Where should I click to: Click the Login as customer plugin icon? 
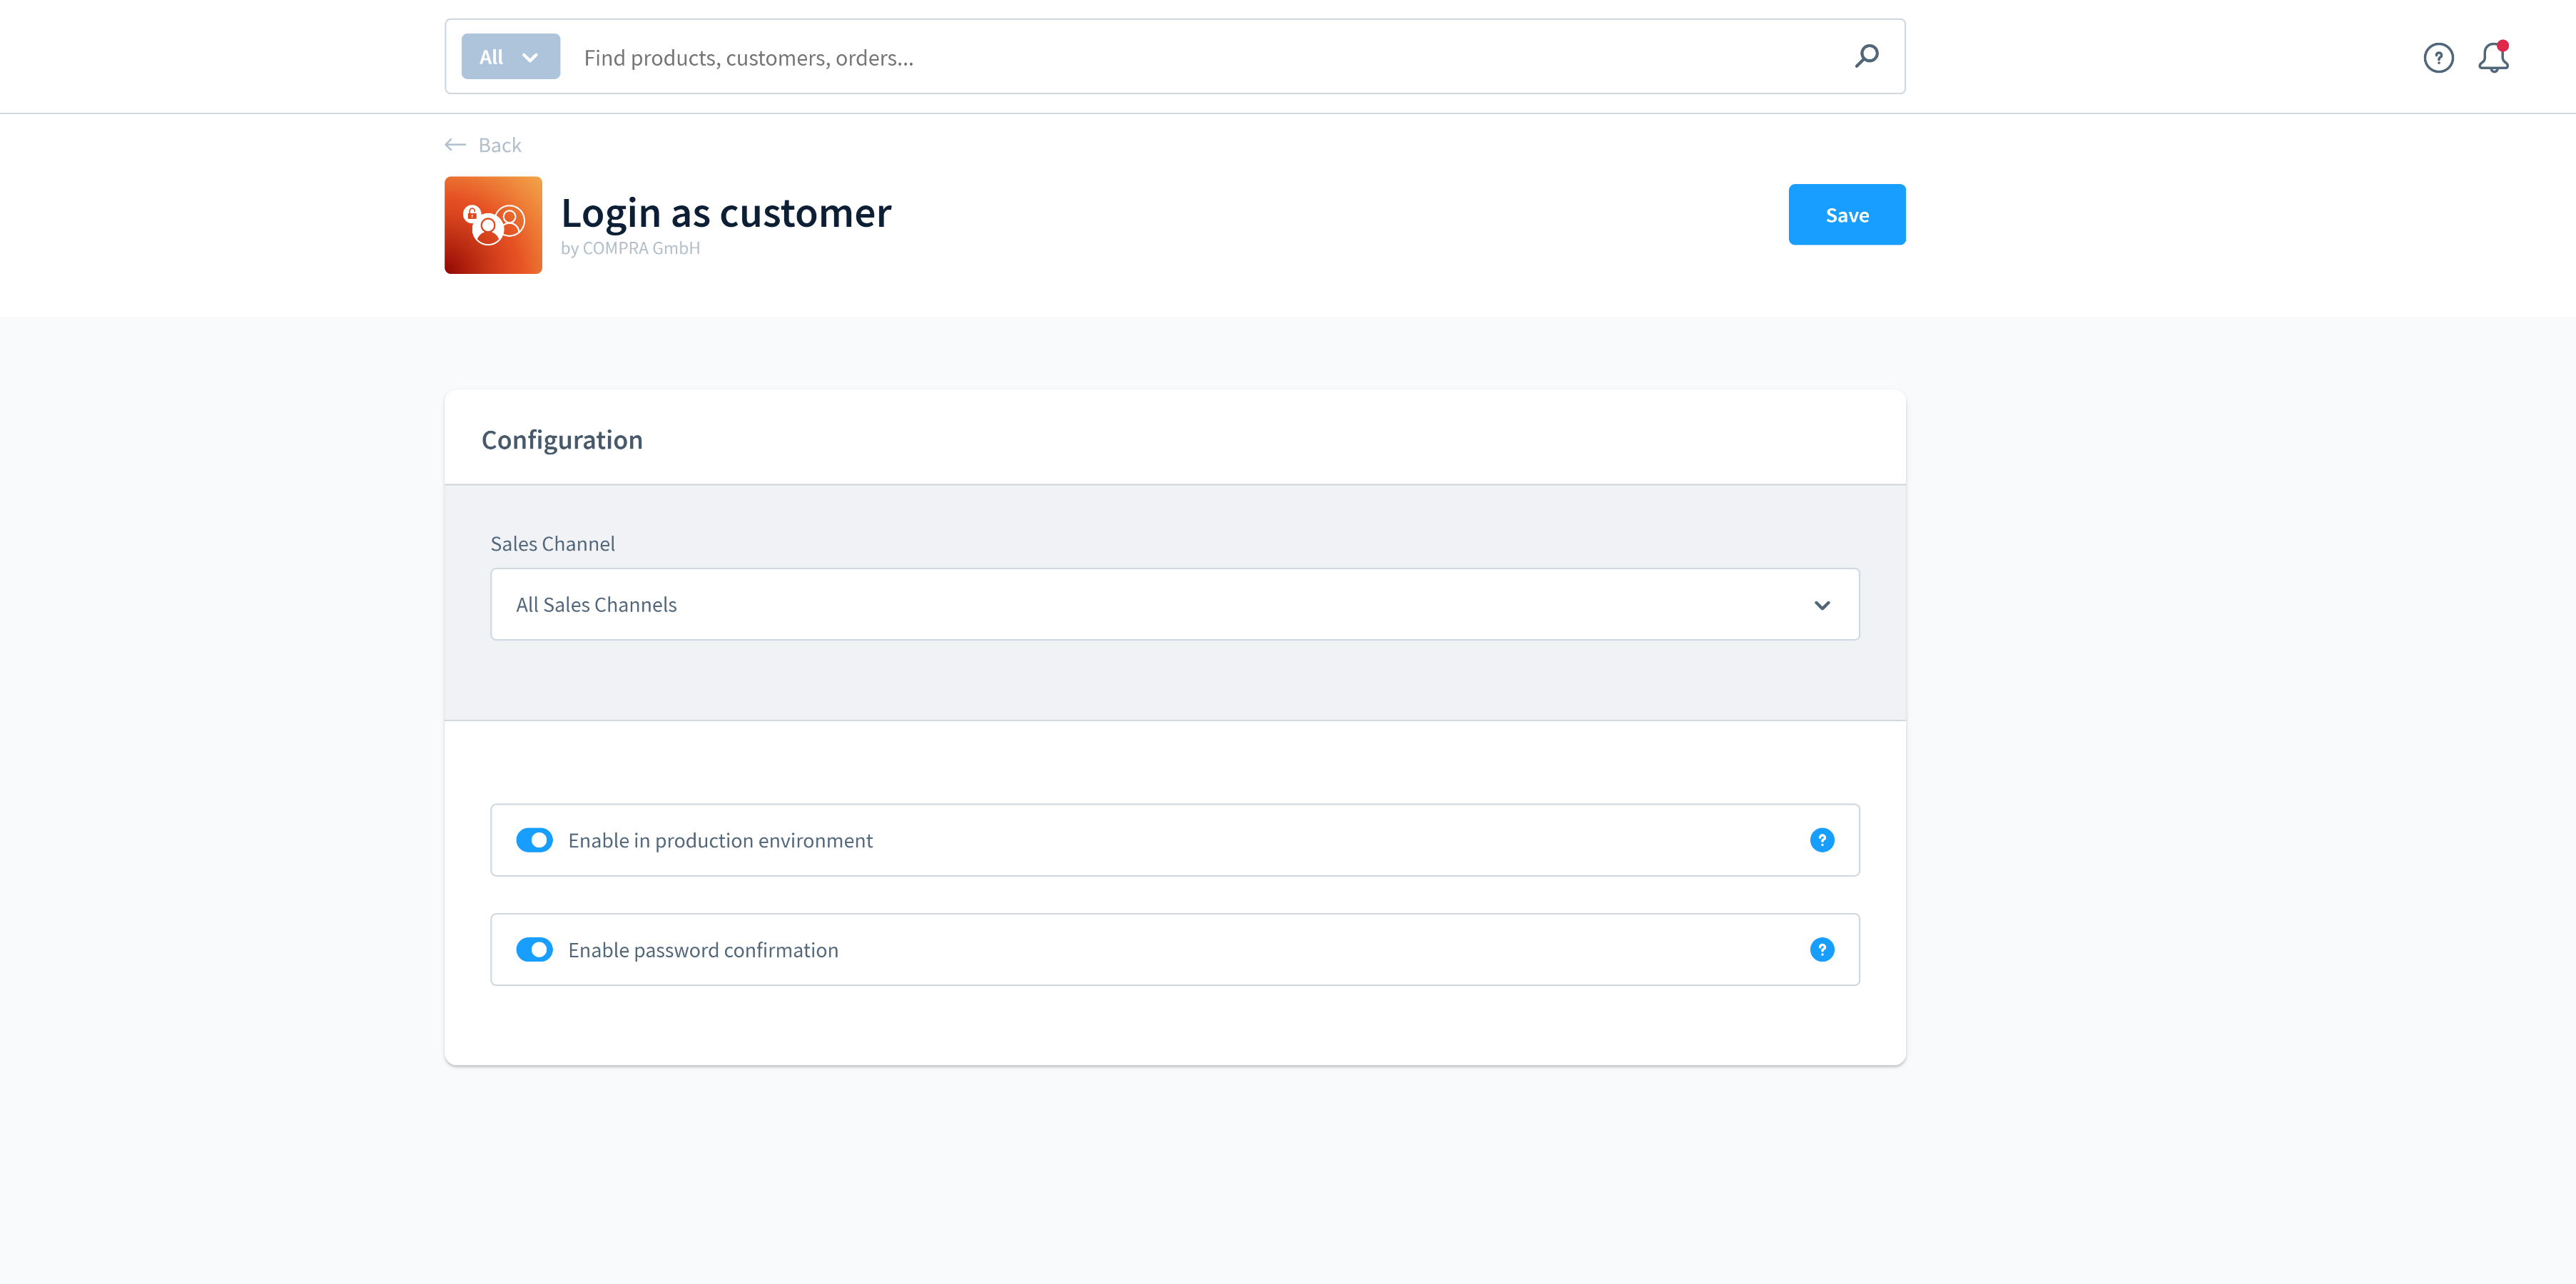point(493,225)
